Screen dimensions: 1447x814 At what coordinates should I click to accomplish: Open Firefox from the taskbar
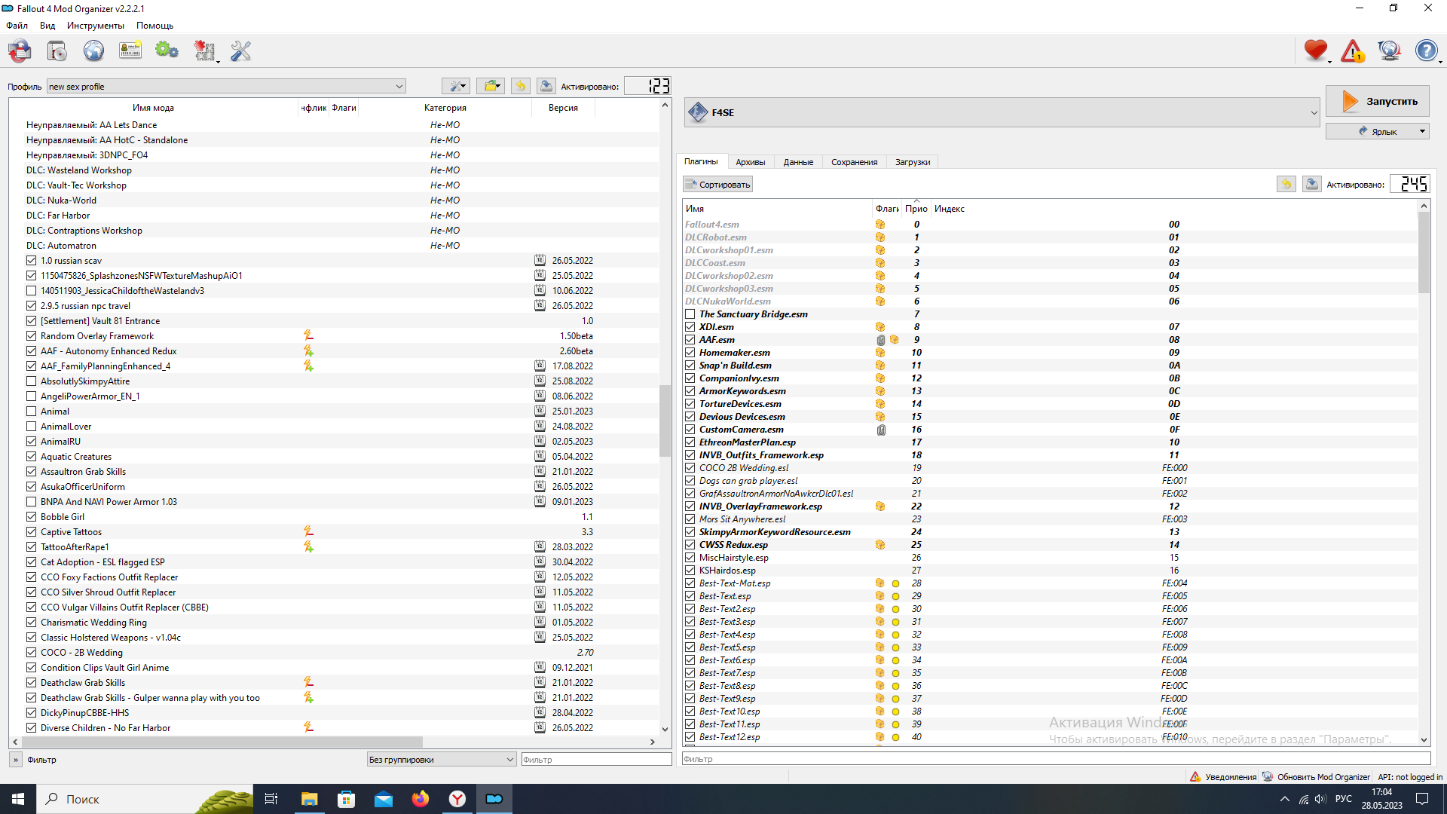pos(421,799)
